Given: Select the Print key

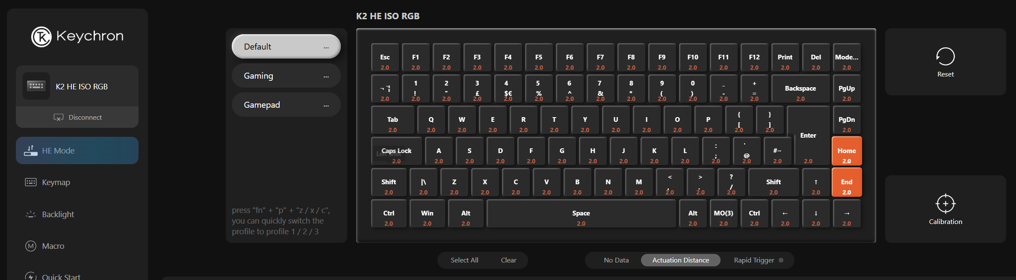Looking at the screenshot, I should [x=785, y=57].
